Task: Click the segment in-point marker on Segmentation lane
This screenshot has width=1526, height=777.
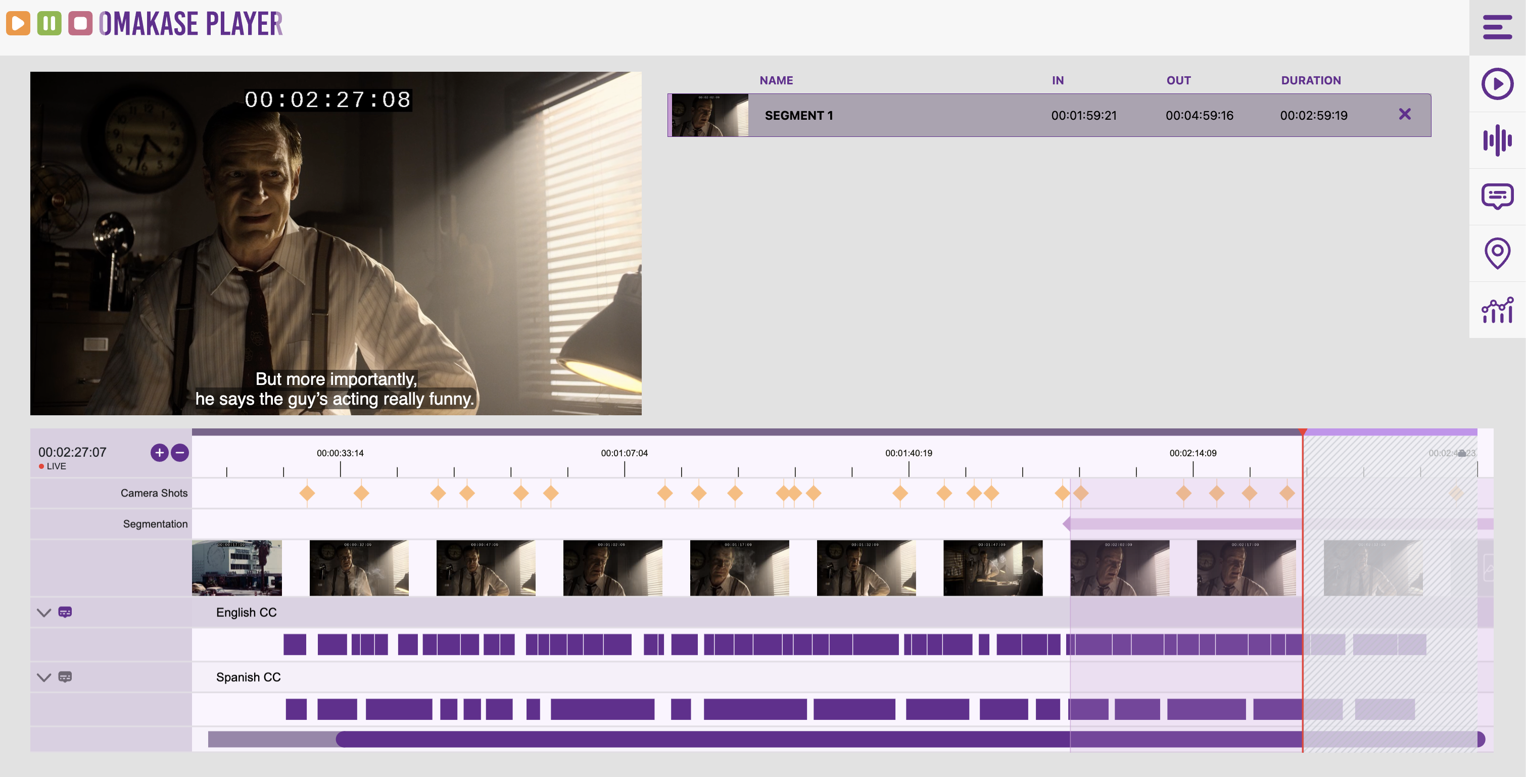Action: pos(1066,523)
